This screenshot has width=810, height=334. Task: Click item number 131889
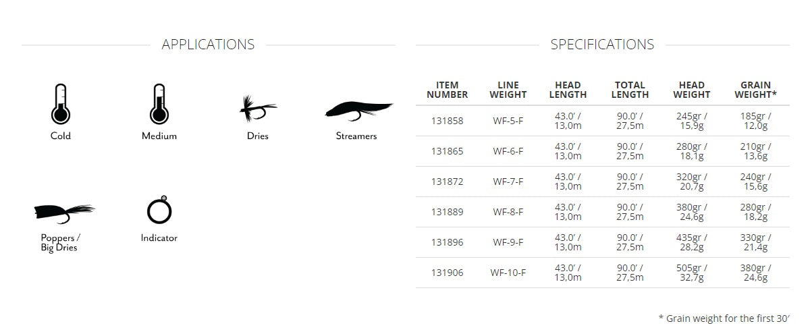click(x=447, y=212)
